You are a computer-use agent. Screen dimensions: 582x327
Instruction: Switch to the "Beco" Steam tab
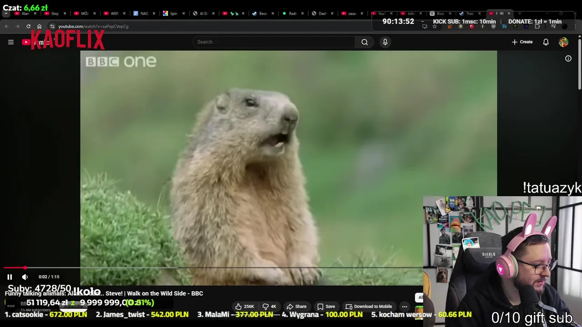click(263, 14)
